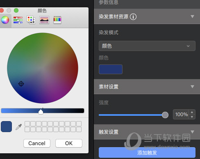The height and width of the screenshot is (159, 200).
Task: Click info icon beside 染发素材资源
Action: pyautogui.click(x=133, y=17)
